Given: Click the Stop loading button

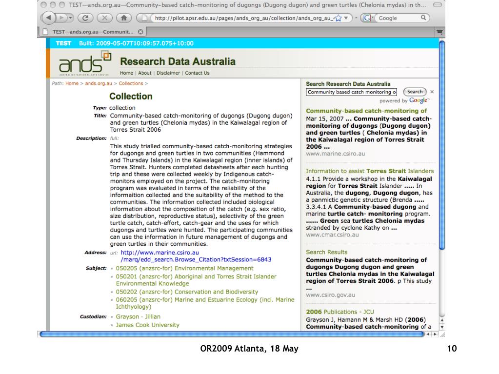Looking at the screenshot, I should [x=104, y=18].
